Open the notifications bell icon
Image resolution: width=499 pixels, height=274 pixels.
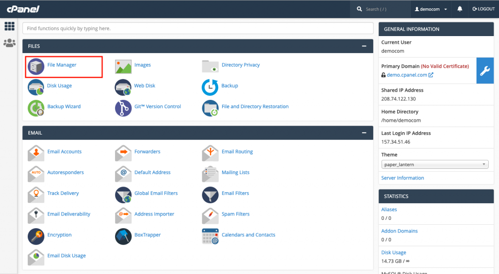[460, 9]
